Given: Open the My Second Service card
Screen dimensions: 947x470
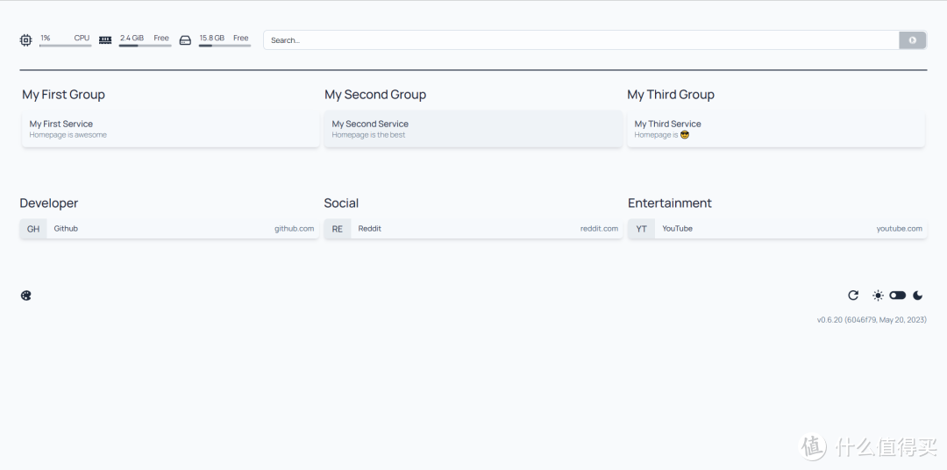Looking at the screenshot, I should 473,129.
